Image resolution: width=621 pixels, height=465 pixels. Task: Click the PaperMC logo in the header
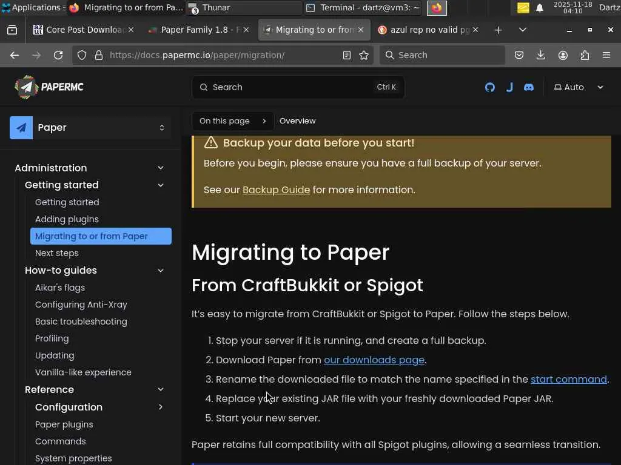(x=49, y=87)
